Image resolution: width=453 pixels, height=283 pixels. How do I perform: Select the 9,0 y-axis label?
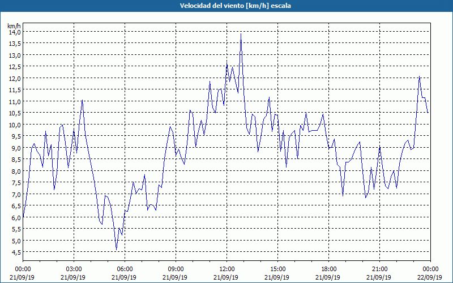[x=16, y=148]
